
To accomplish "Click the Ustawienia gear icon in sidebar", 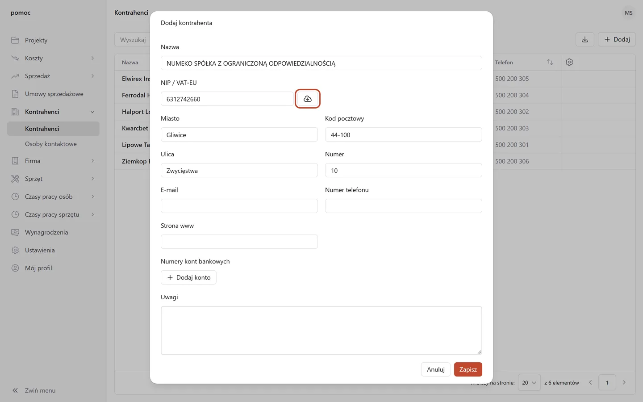I will [x=15, y=250].
